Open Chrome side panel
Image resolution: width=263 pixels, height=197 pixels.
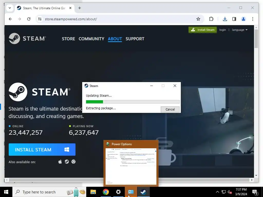(234, 19)
